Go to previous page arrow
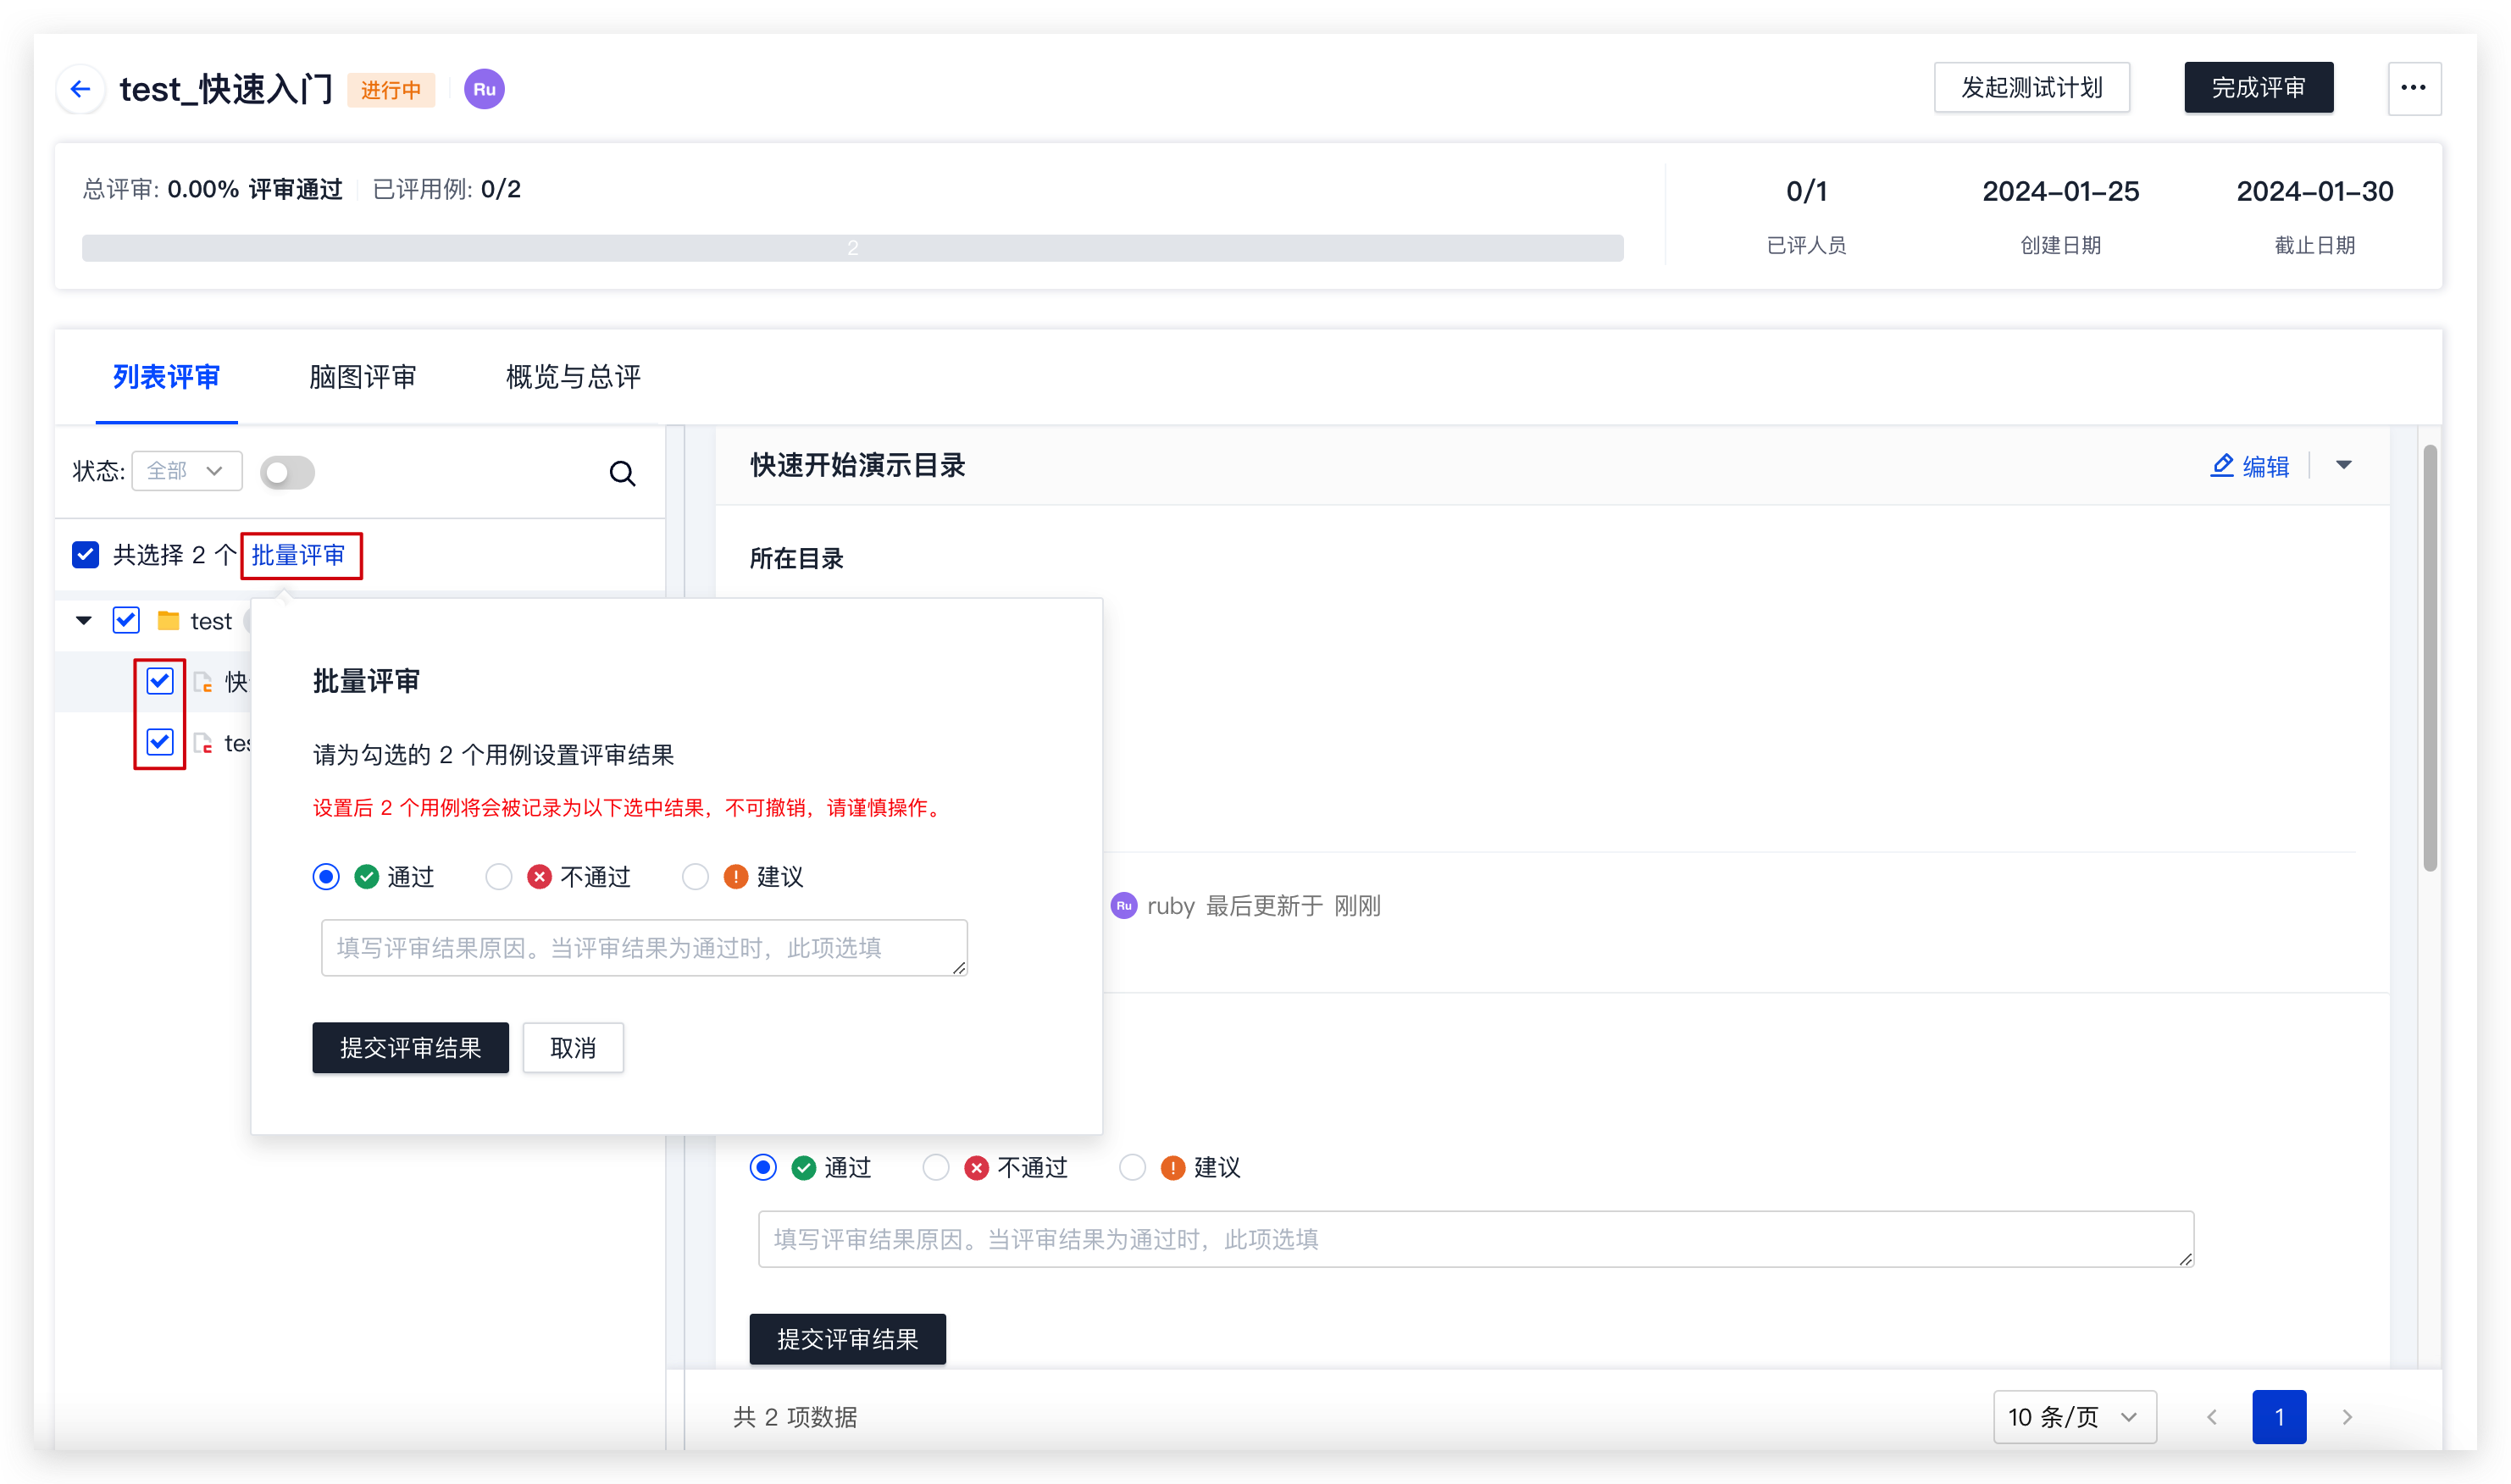 click(2212, 1416)
